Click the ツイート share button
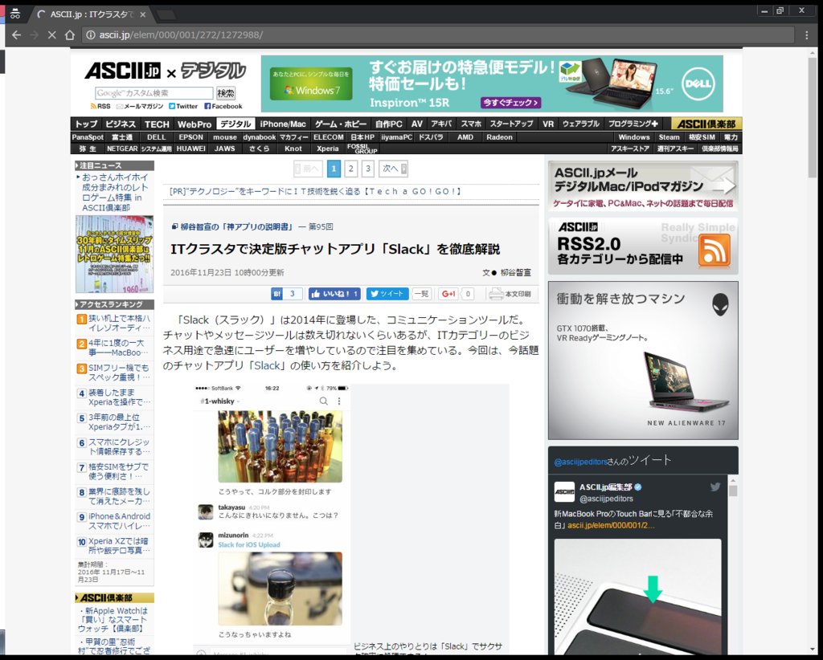Screen dimensions: 823x660 pos(387,294)
